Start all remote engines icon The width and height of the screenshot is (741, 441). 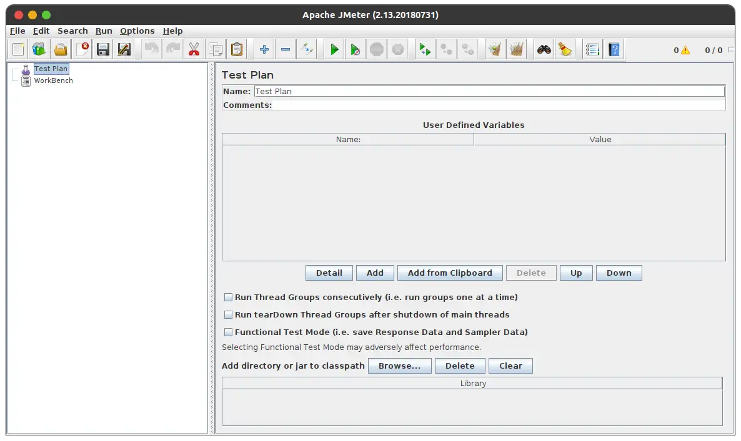coord(425,49)
